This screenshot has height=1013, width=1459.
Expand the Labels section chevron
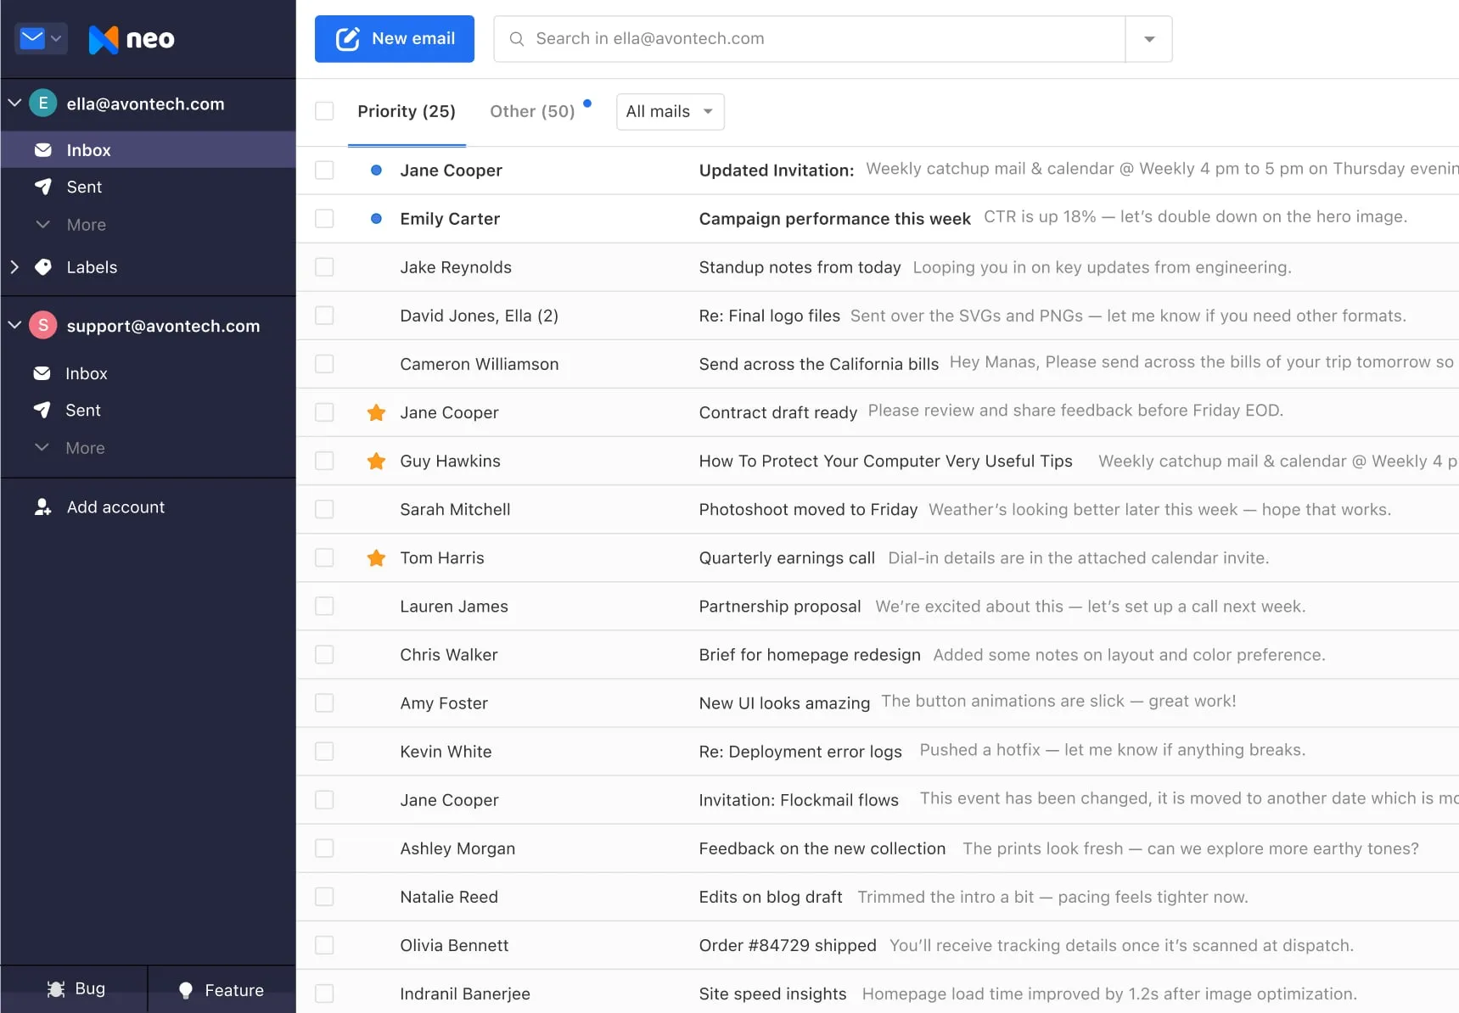[x=14, y=267]
